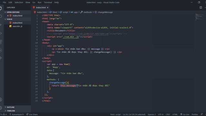Click the changeMessage cube icon in breadcrumb
The image size is (206, 116).
(x=96, y=12)
